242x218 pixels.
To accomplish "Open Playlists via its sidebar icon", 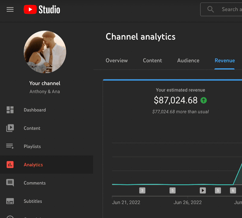I will click(x=10, y=146).
